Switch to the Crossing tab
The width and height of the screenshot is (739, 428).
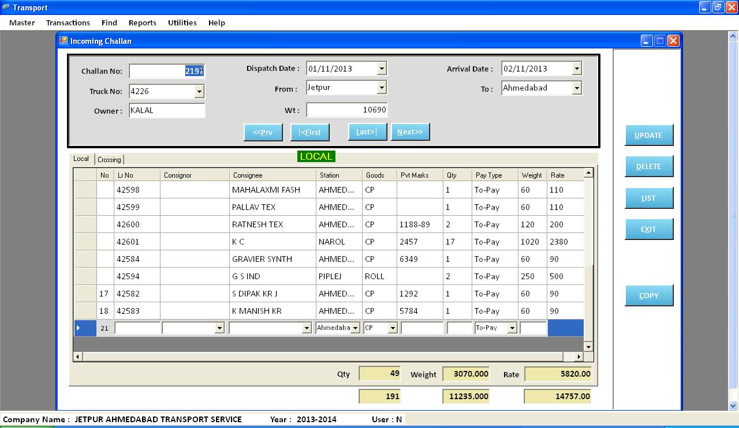109,159
